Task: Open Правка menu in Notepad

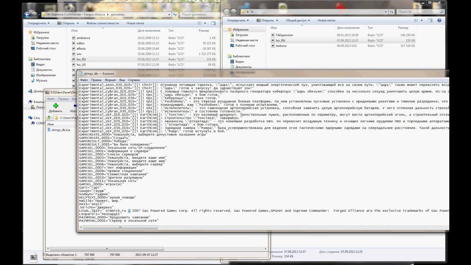Action: tap(96, 80)
